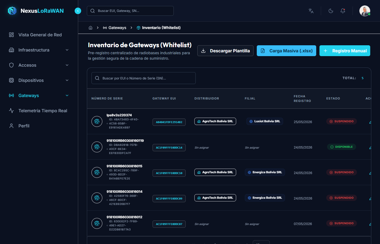Click the Dispositivos chip icon
380x244 pixels.
pyautogui.click(x=11, y=80)
